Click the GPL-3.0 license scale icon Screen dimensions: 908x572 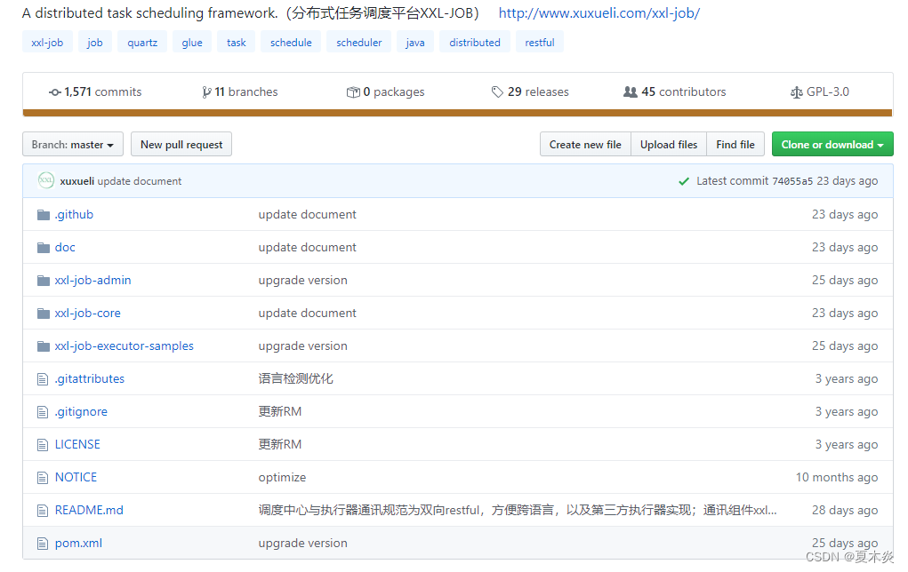point(796,91)
